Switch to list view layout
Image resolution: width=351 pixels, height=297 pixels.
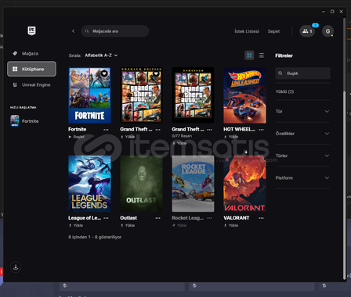click(261, 55)
